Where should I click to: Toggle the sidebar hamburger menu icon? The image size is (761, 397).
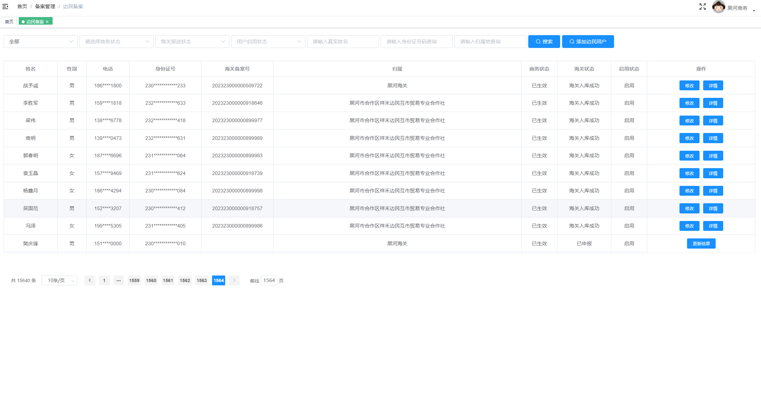(x=5, y=7)
